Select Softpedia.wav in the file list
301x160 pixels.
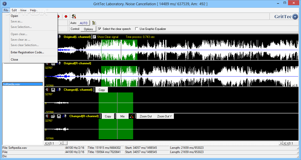pyautogui.click(x=22, y=84)
